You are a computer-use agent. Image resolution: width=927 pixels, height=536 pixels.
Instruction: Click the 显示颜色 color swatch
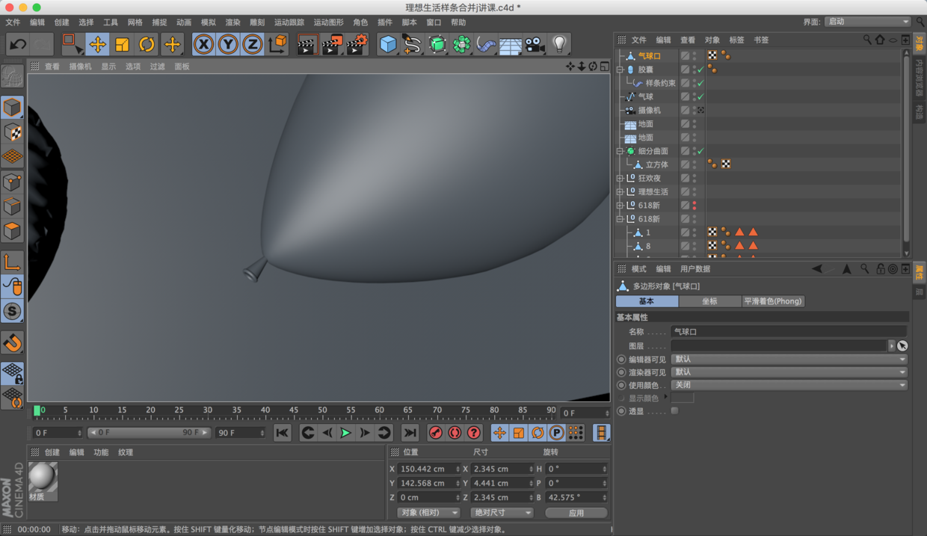[x=683, y=398]
